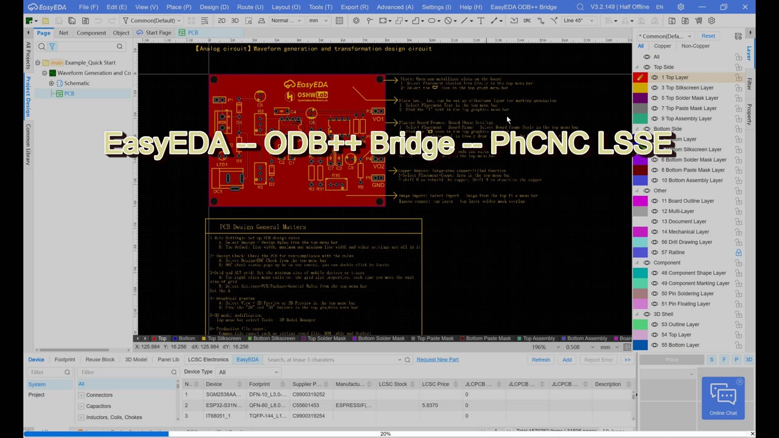Lock the 1 Top Layer
This screenshot has width=779, height=438.
[x=738, y=77]
